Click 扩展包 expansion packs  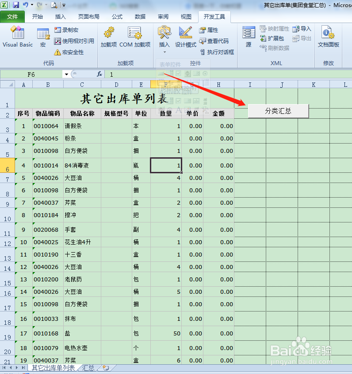tap(272, 39)
